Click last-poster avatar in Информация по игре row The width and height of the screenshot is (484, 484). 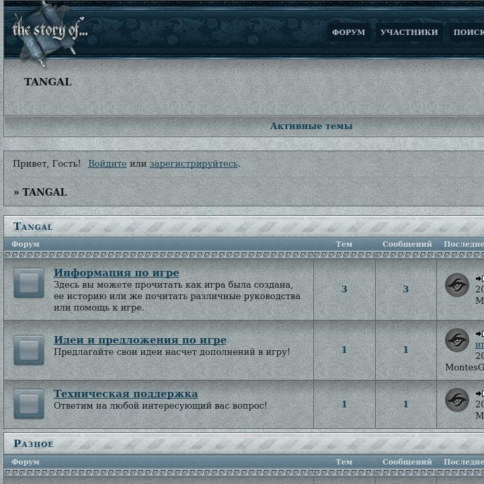click(457, 285)
